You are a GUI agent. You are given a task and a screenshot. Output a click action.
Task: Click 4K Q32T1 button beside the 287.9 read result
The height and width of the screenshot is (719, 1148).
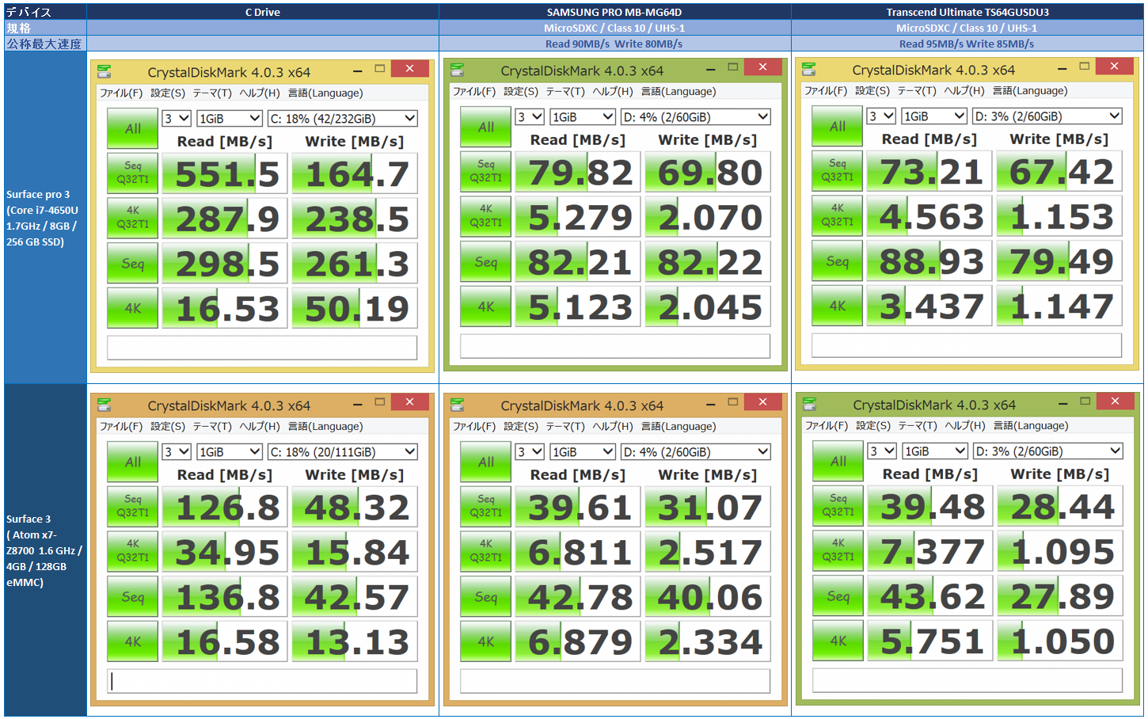132,219
